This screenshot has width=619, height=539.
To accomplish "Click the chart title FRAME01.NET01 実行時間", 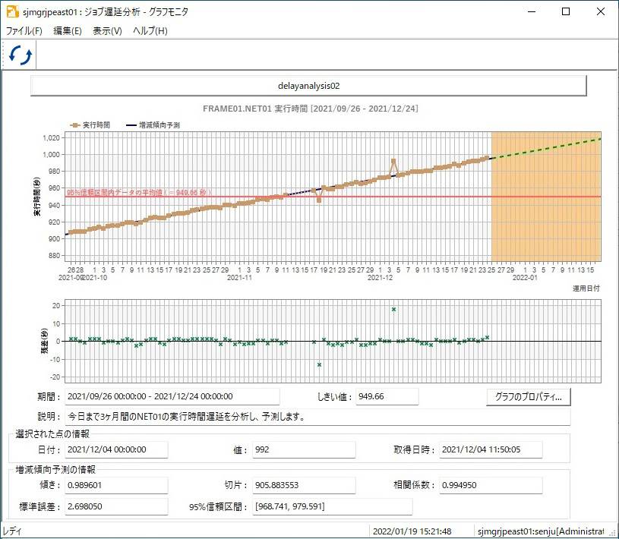I will [311, 109].
